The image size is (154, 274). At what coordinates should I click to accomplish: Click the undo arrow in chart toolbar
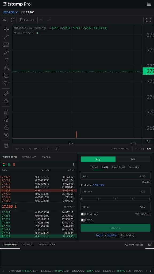tap(41, 20)
